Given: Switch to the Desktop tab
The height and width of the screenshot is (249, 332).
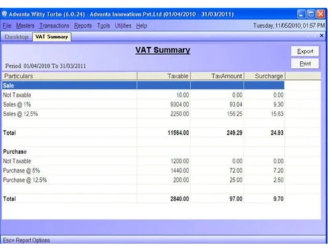Looking at the screenshot, I should tap(17, 37).
